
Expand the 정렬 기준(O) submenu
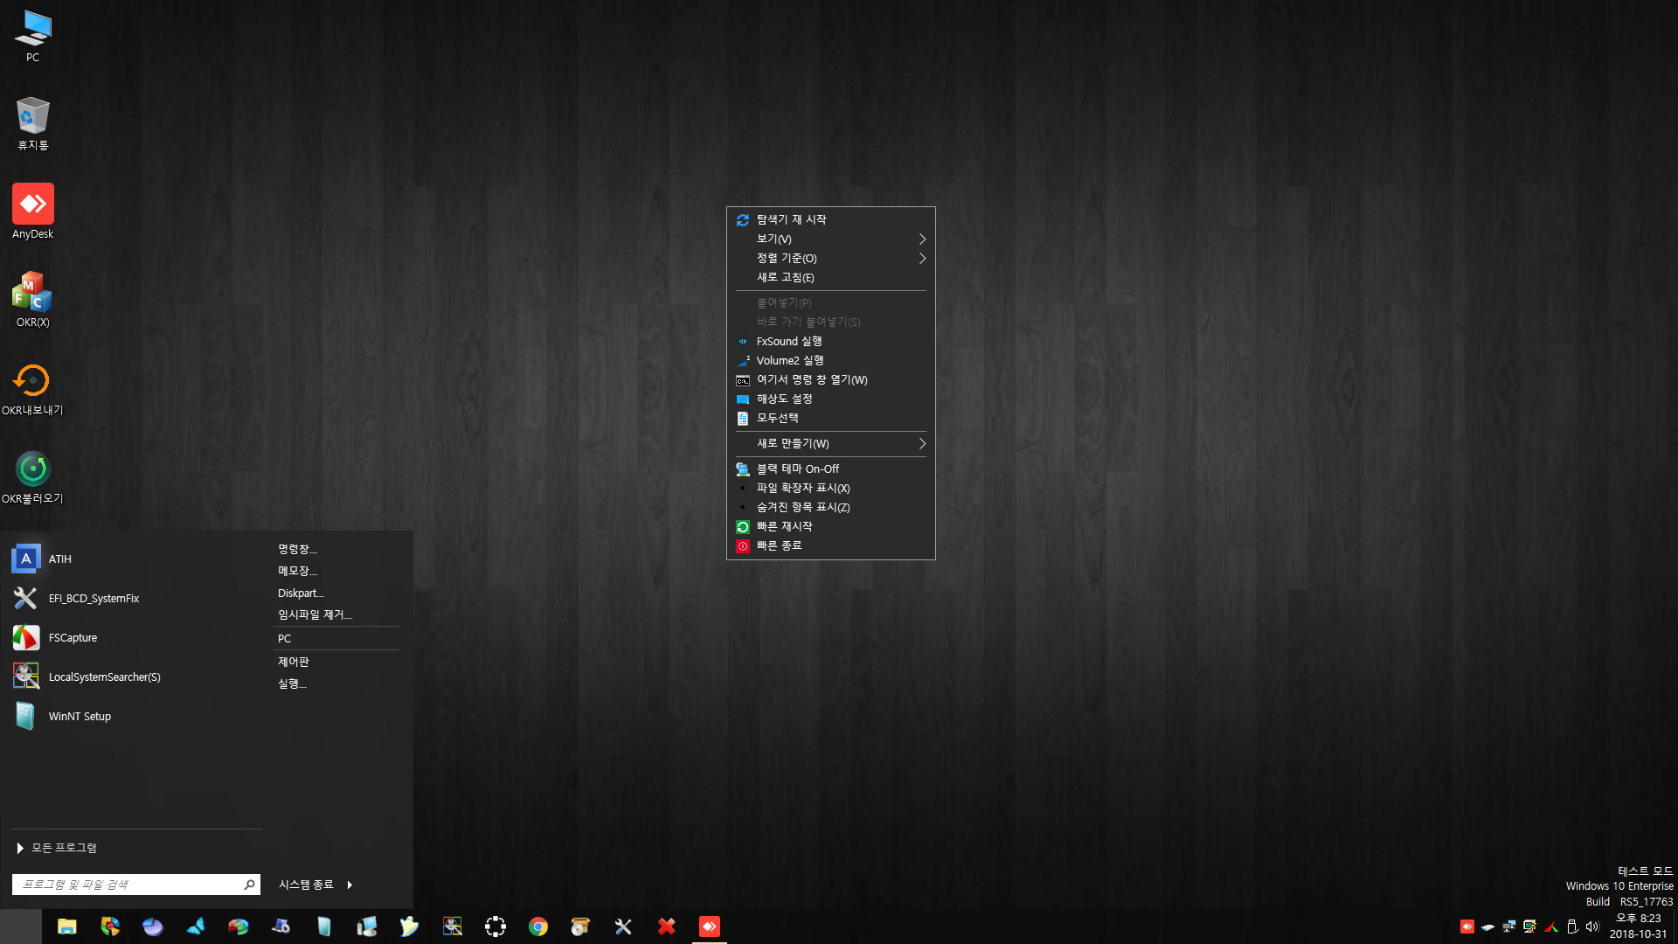click(830, 258)
